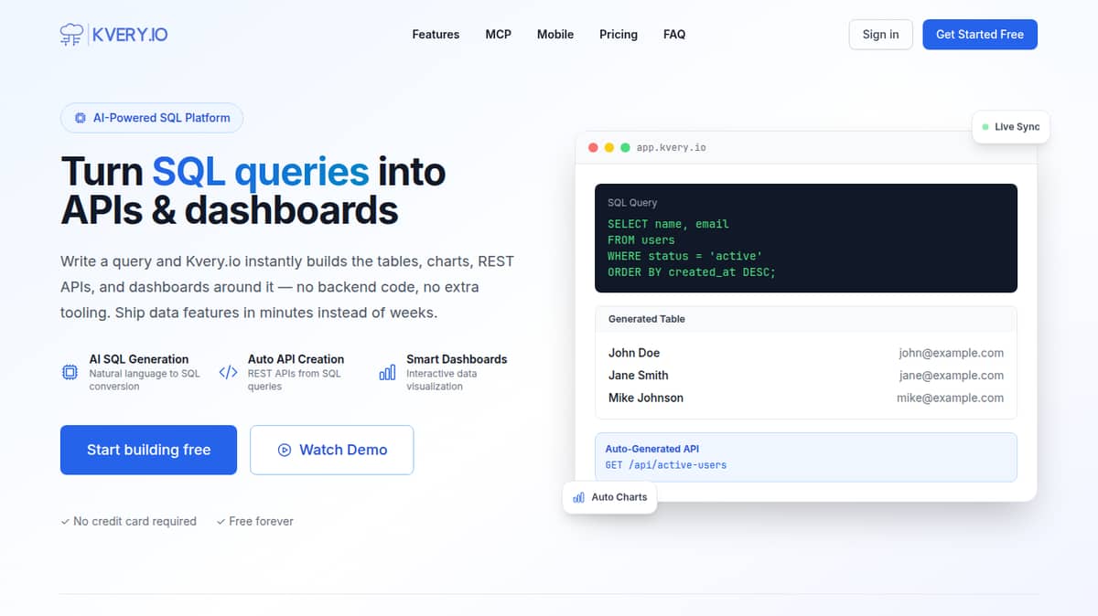Click the John Doe table cell
Image resolution: width=1098 pixels, height=616 pixels.
[634, 353]
